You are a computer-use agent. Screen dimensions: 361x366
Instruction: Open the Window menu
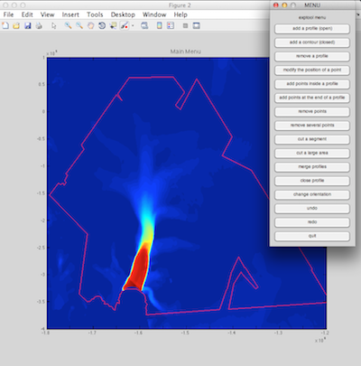click(x=154, y=14)
